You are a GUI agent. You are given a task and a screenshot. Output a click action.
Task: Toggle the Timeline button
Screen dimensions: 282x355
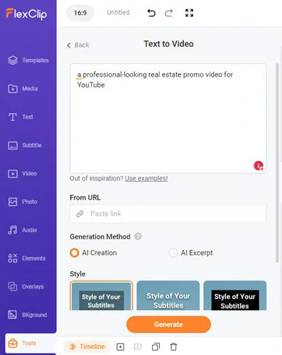click(87, 346)
